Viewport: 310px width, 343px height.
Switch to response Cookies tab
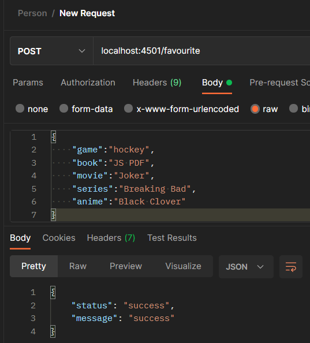[59, 238]
